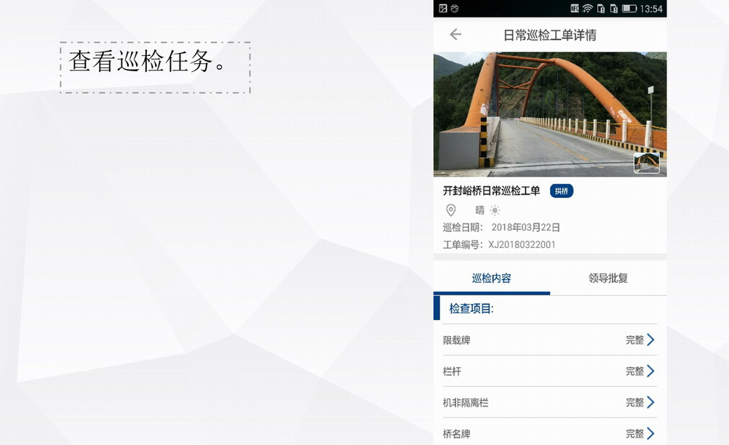Select the 限载牌 inspection item
Image resolution: width=729 pixels, height=445 pixels.
tap(550, 340)
